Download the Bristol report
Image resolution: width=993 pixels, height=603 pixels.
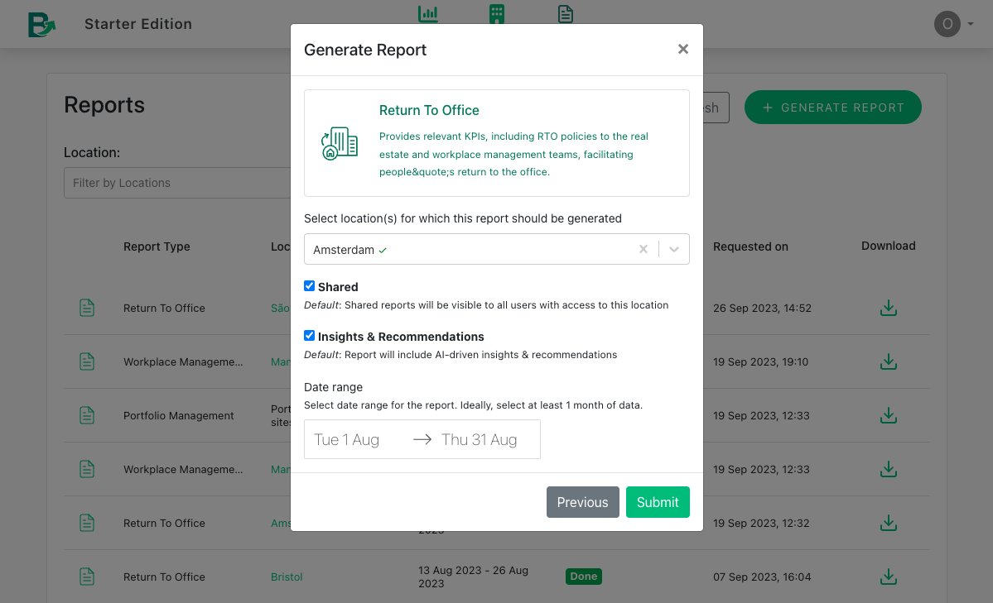(x=888, y=577)
